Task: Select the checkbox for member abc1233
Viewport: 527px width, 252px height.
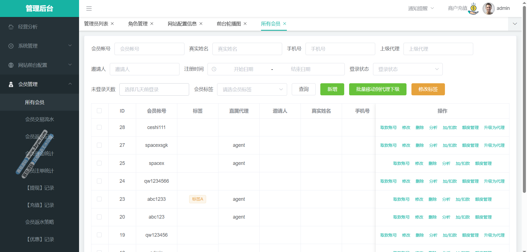Action: [99, 199]
